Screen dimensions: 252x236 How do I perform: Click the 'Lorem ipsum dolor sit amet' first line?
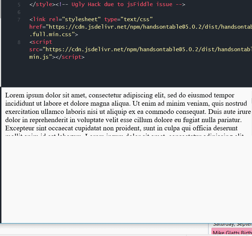[x=120, y=95]
